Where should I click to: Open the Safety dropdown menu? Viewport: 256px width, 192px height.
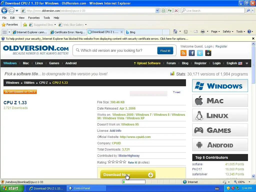click(x=228, y=31)
